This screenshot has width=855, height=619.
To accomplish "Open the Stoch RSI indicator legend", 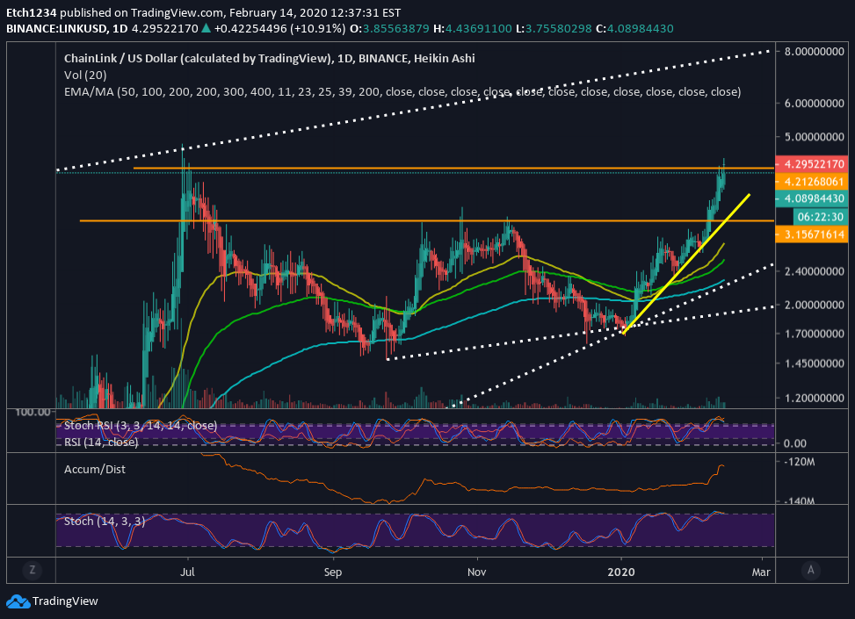I will (140, 426).
